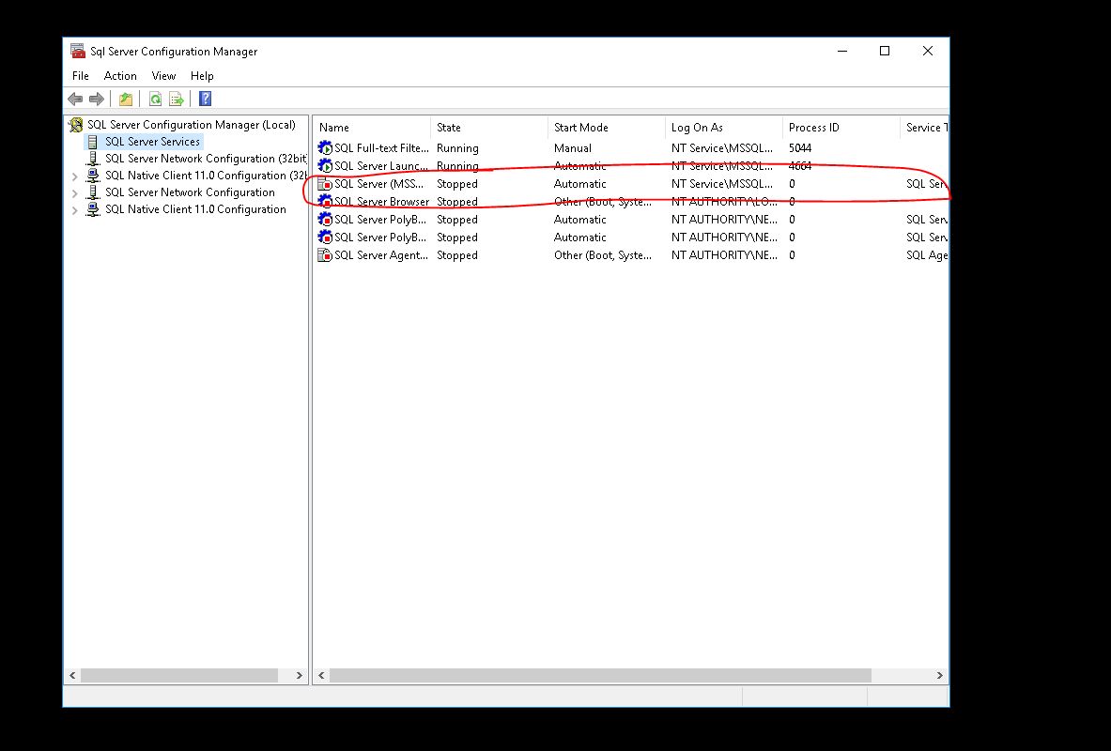Viewport: 1111px width, 751px height.
Task: Click the SQL Full-text Filter service icon
Action: pyautogui.click(x=325, y=148)
